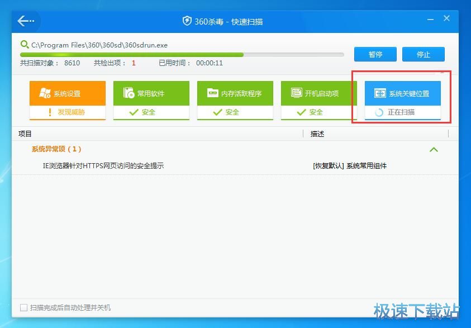471x328 pixels.
Task: Click the green check under 内存活跃程序
Action: click(x=217, y=112)
